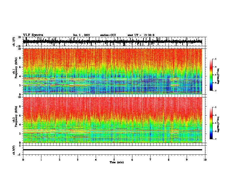Click the "ch.1(V)" waveform axis label
This screenshot has width=231, height=179.
point(14,42)
